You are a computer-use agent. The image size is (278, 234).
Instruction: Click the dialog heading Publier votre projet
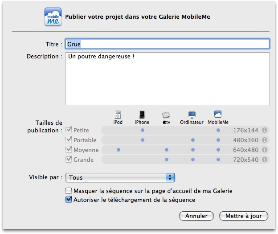click(138, 16)
